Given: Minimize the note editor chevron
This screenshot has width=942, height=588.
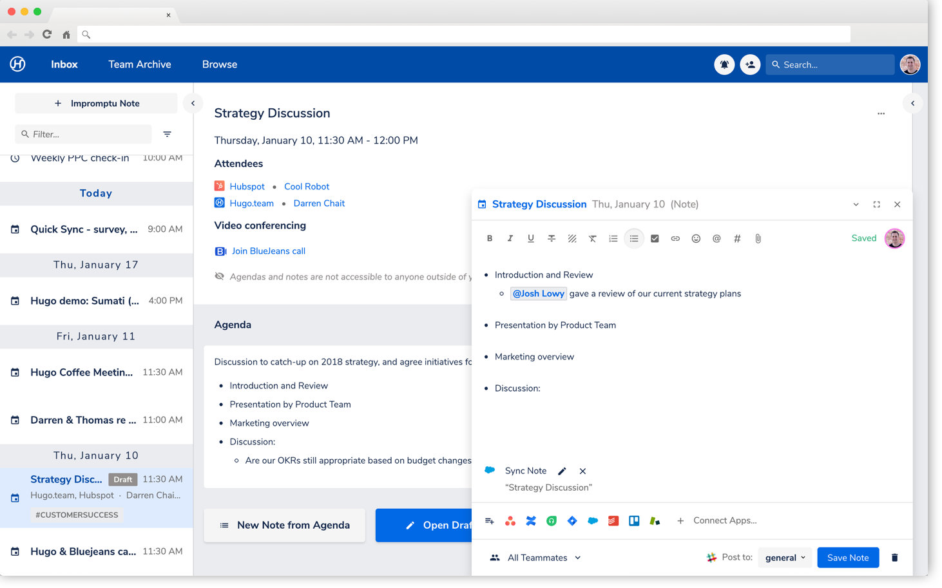Looking at the screenshot, I should pos(856,205).
